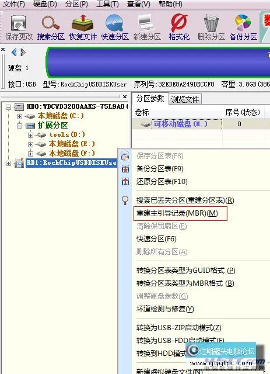The height and width of the screenshot is (374, 270).
Task: Expand the RD1 RockChip disk node
Action: point(8,163)
